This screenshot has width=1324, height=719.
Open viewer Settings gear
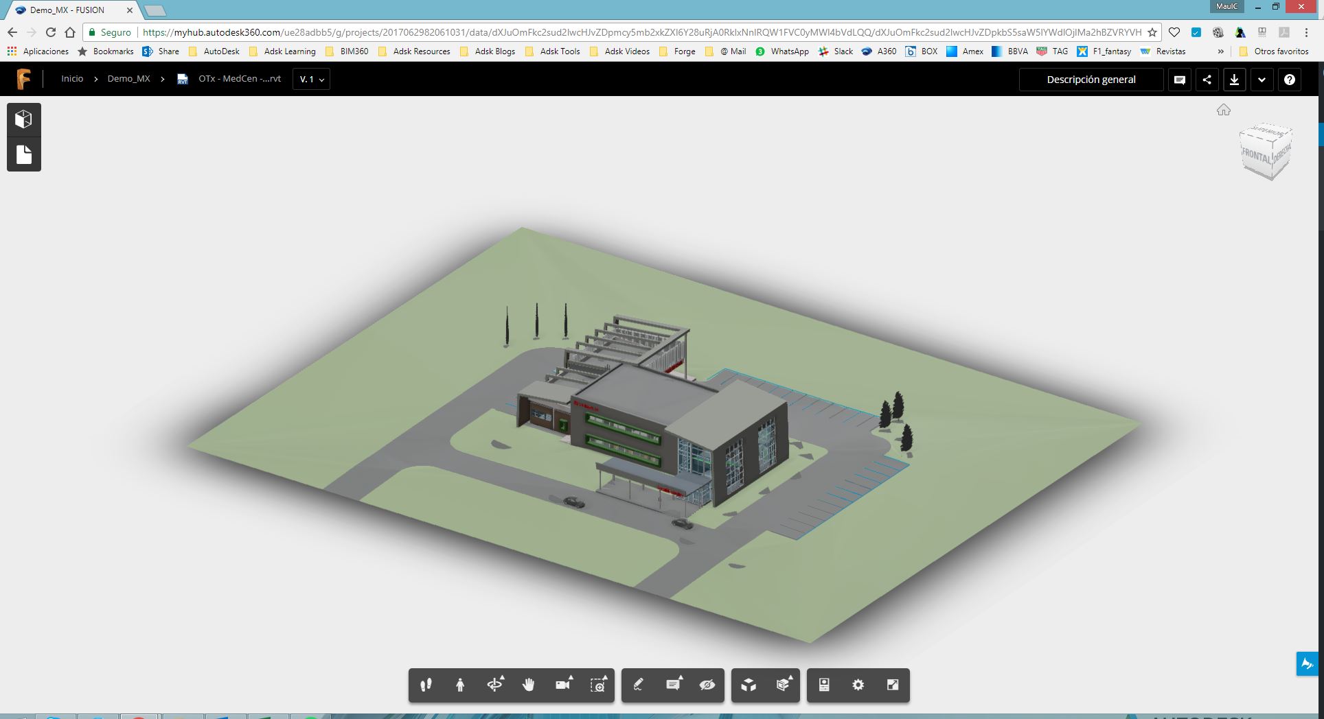[x=858, y=685]
